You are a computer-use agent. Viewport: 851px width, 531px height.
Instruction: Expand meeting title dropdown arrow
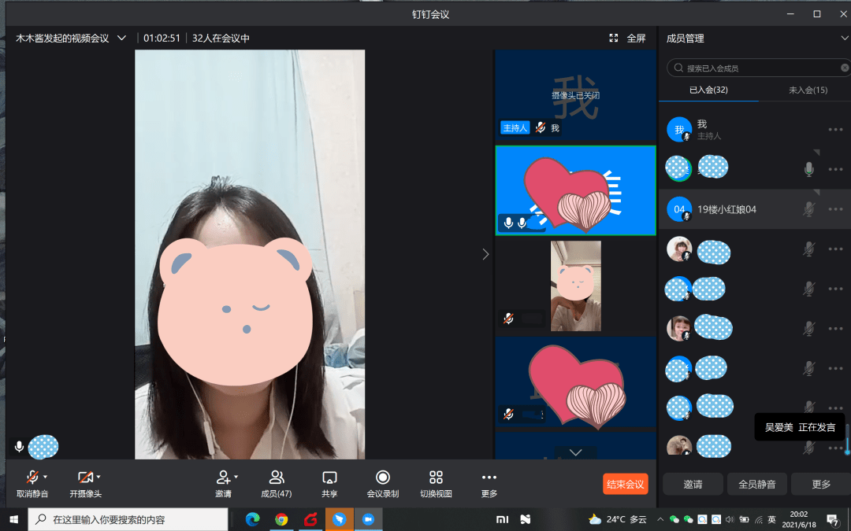(x=121, y=38)
